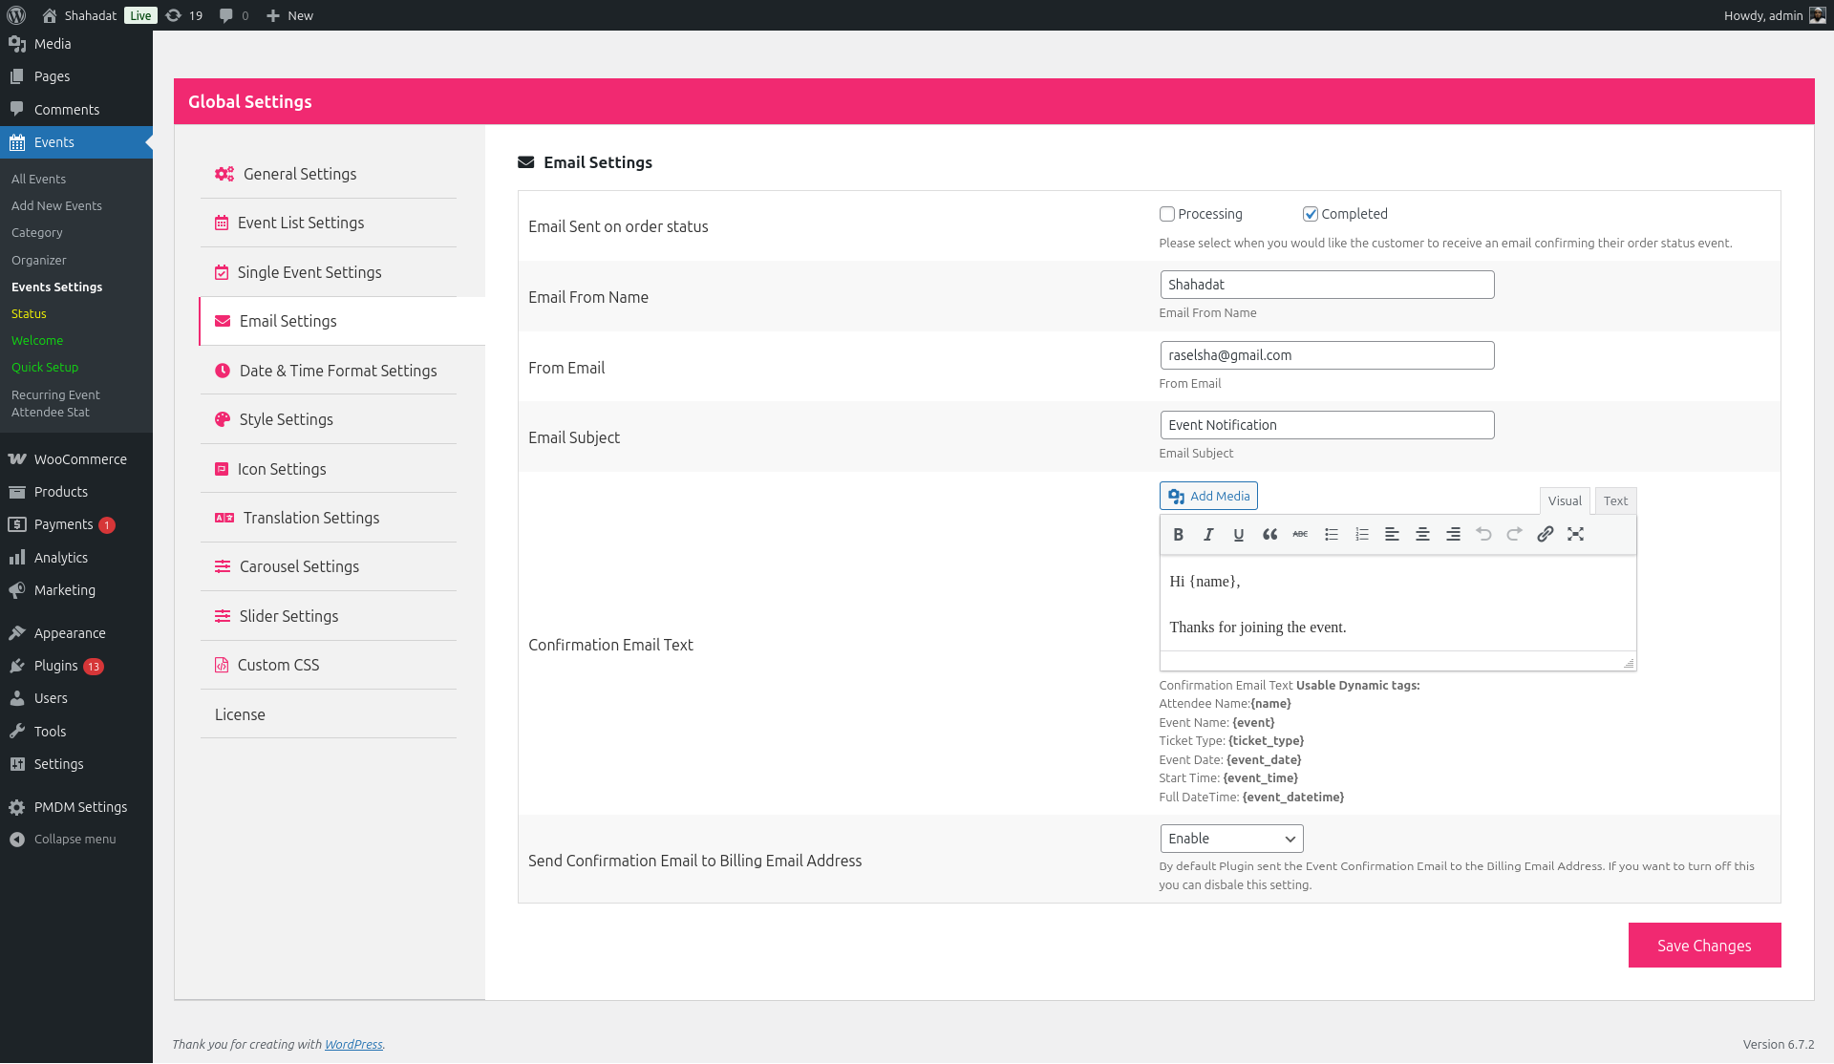The width and height of the screenshot is (1834, 1064).
Task: Go to the Quick Setup submenu item
Action: pos(45,367)
